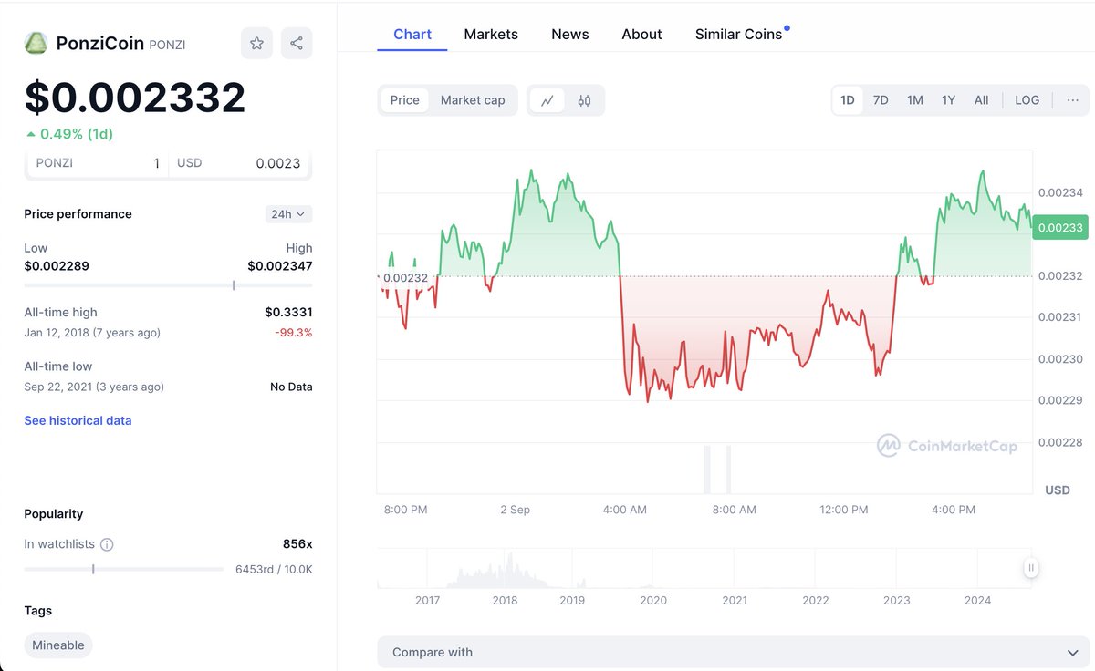Collapse the Compare with panel chevron
This screenshot has width=1095, height=671.
[1072, 652]
